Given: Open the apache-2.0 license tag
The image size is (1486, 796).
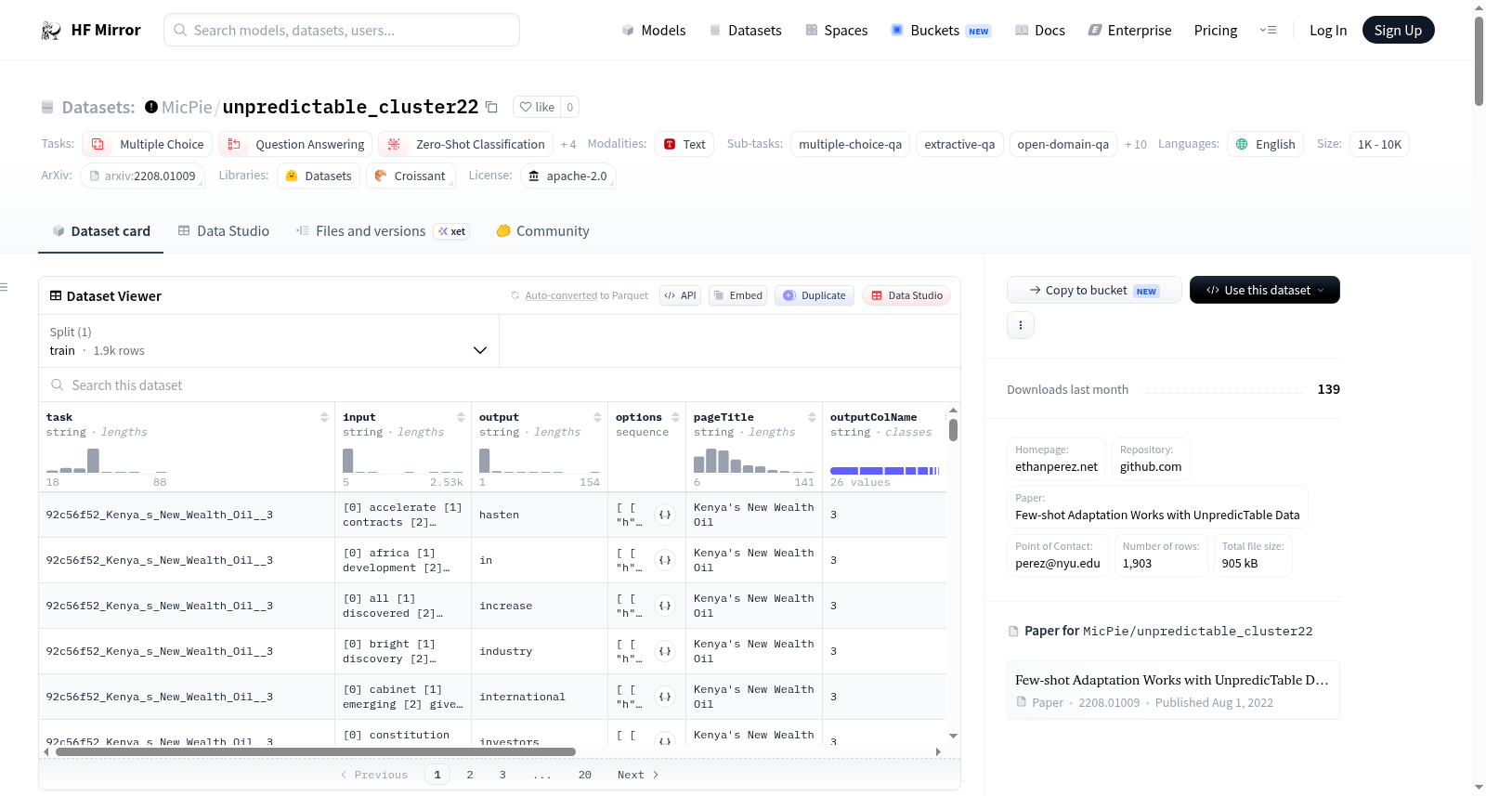Looking at the screenshot, I should 567,176.
